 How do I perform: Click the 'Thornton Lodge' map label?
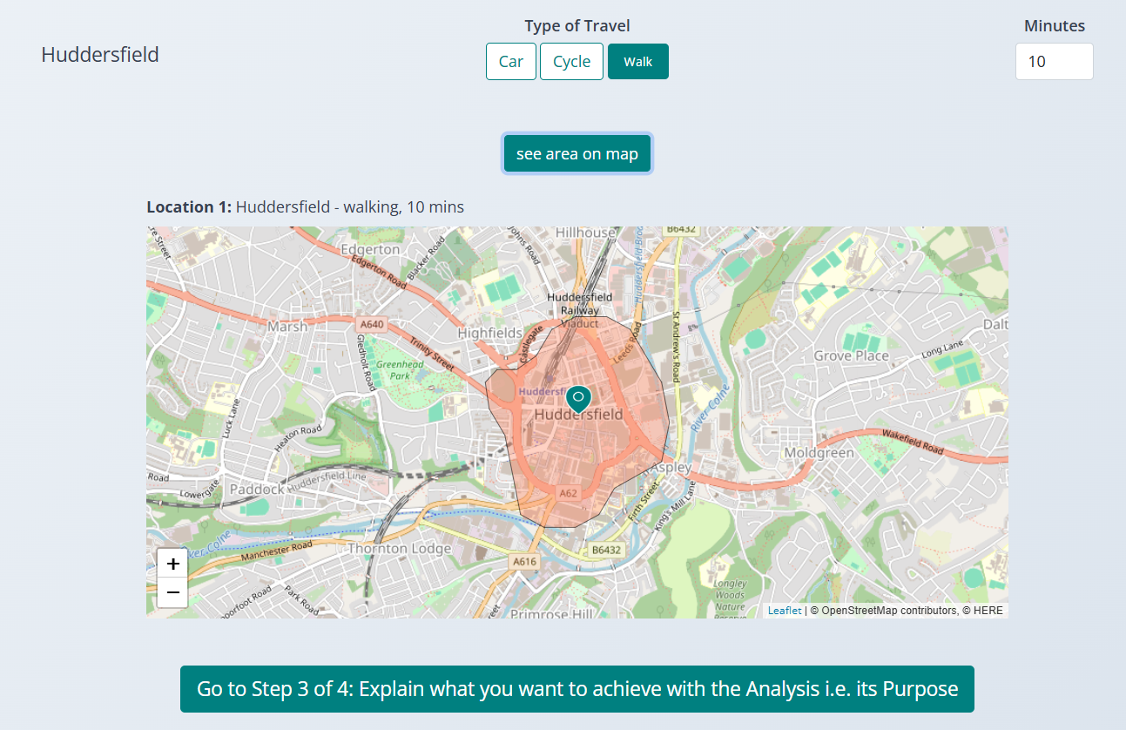coord(399,549)
